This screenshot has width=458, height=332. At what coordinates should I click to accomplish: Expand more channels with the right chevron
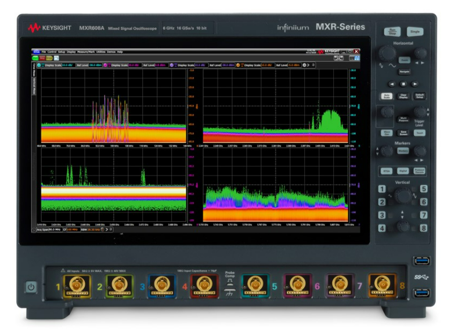(x=308, y=65)
